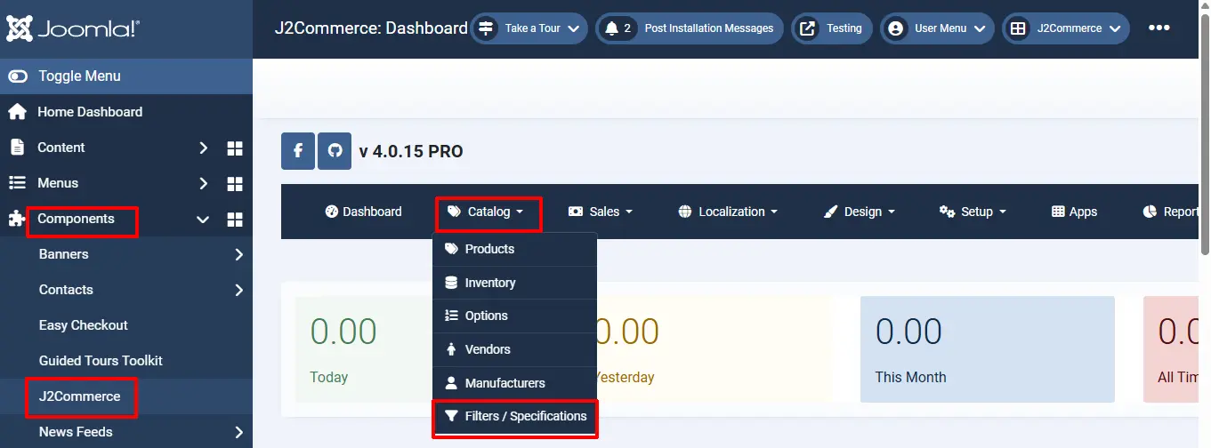Click the User Menu avatar icon

click(x=895, y=28)
